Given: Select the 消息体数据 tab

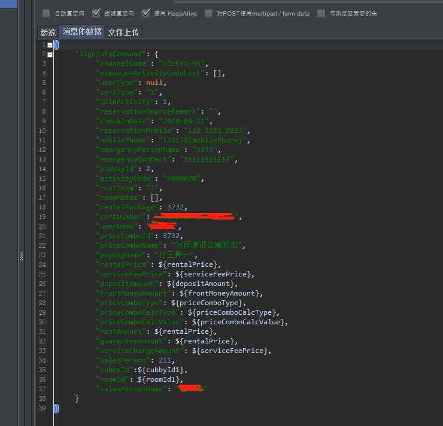Looking at the screenshot, I should coord(82,31).
